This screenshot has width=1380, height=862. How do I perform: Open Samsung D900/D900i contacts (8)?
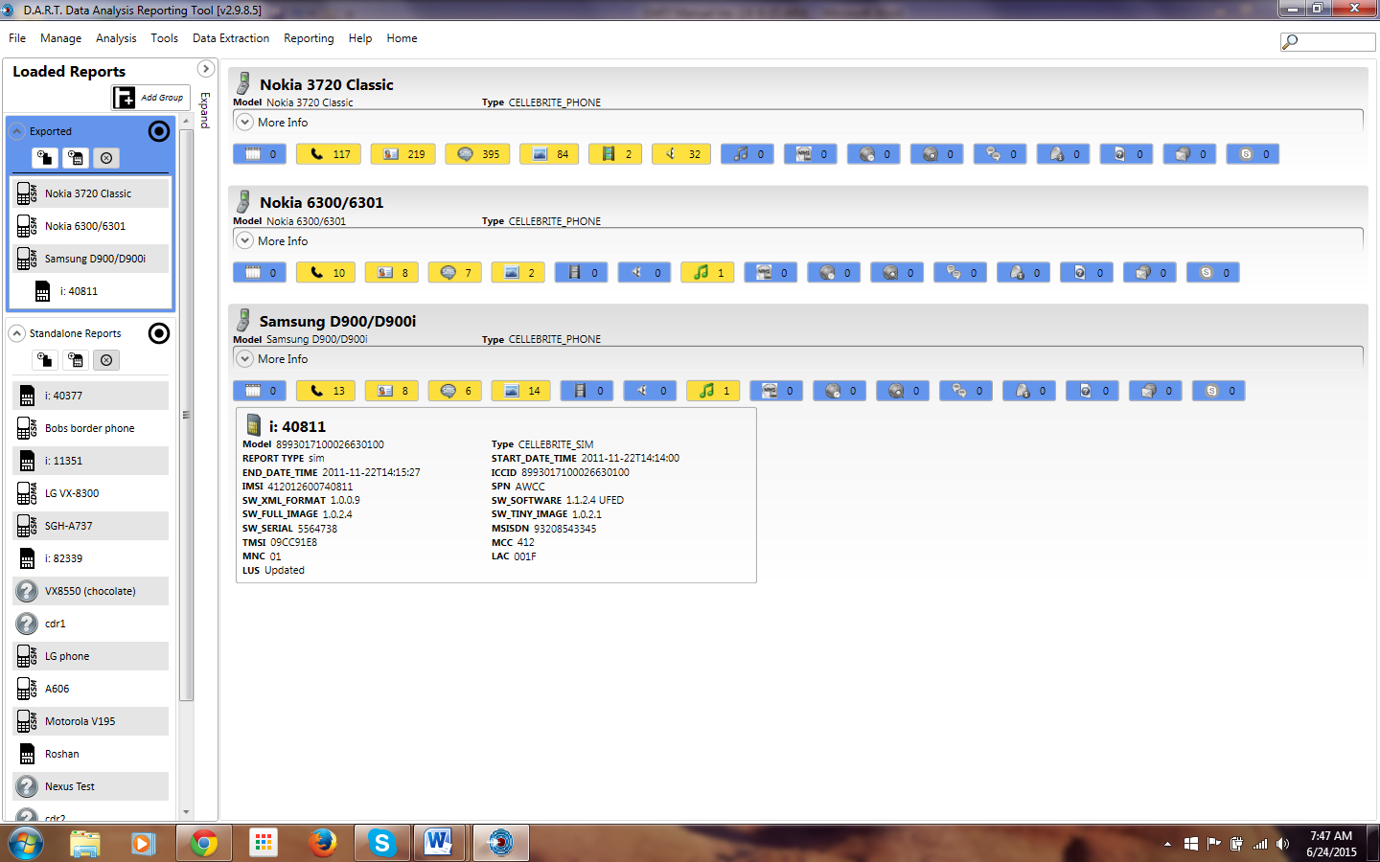pos(392,391)
